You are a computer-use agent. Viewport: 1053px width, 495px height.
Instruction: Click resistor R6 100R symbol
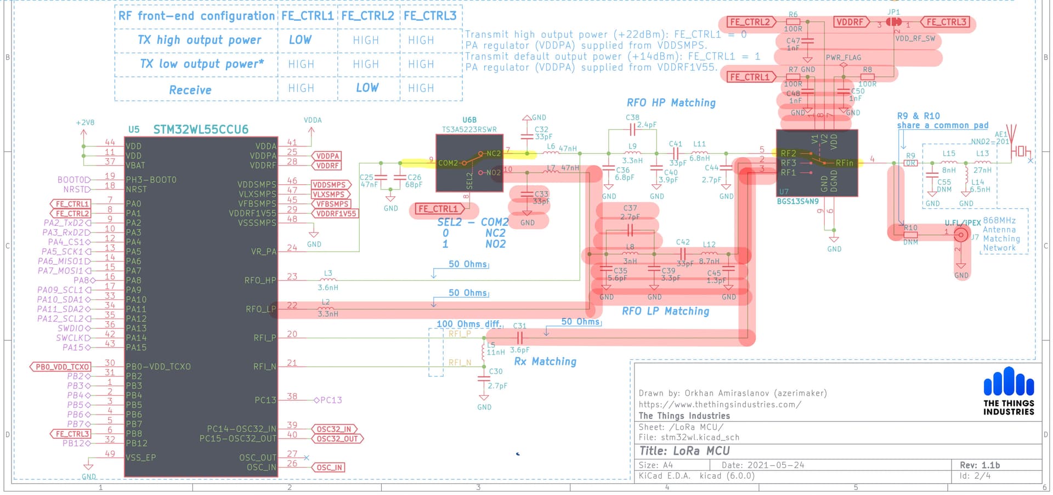793,22
